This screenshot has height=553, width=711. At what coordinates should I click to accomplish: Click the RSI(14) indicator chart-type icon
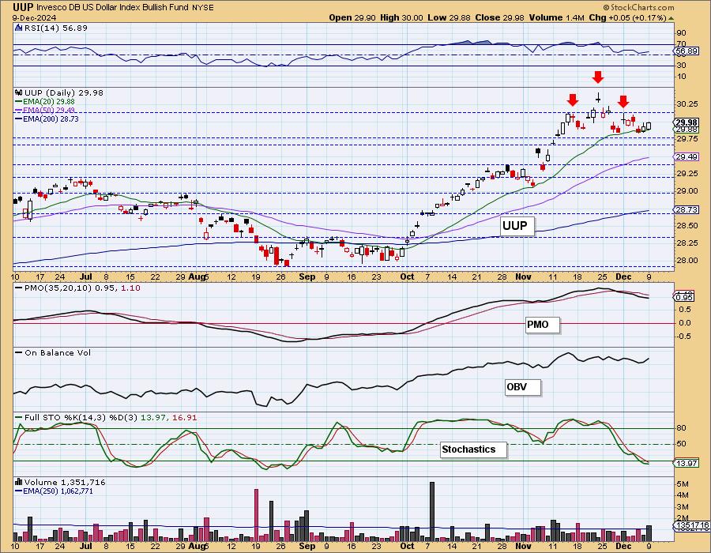pyautogui.click(x=19, y=28)
